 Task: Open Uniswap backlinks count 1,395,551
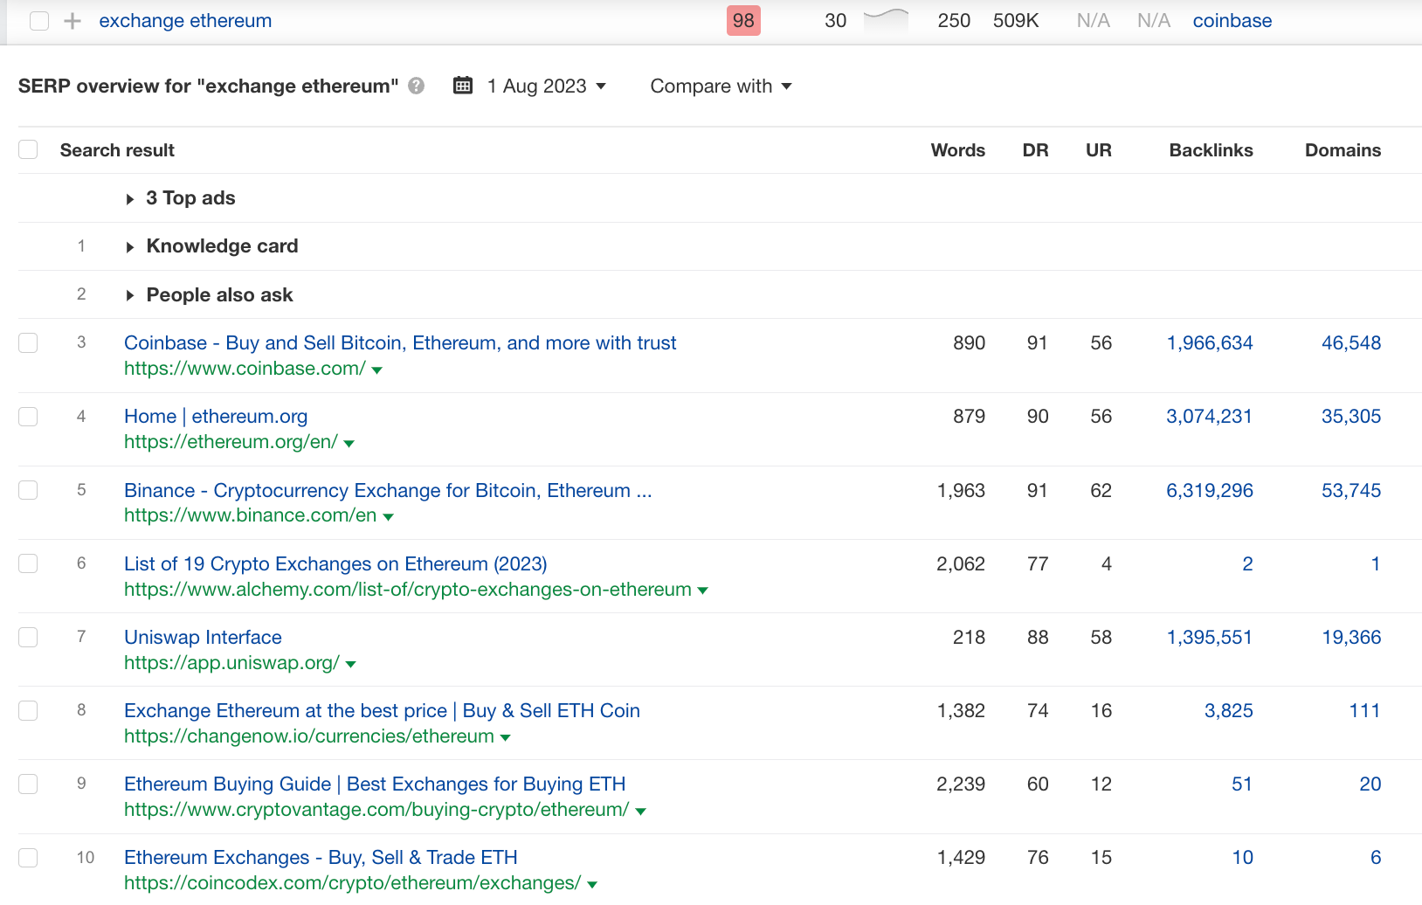click(x=1210, y=637)
